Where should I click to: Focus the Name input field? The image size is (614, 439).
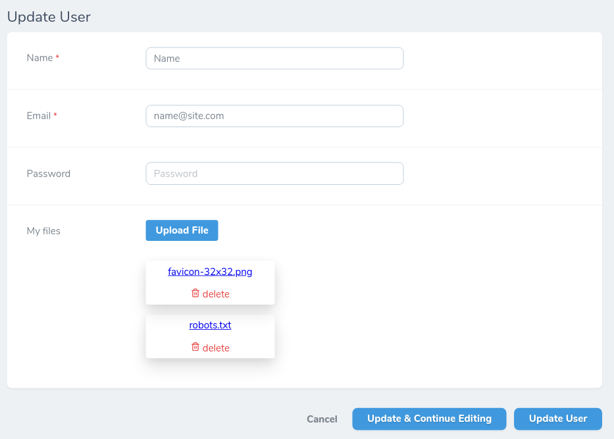point(274,59)
